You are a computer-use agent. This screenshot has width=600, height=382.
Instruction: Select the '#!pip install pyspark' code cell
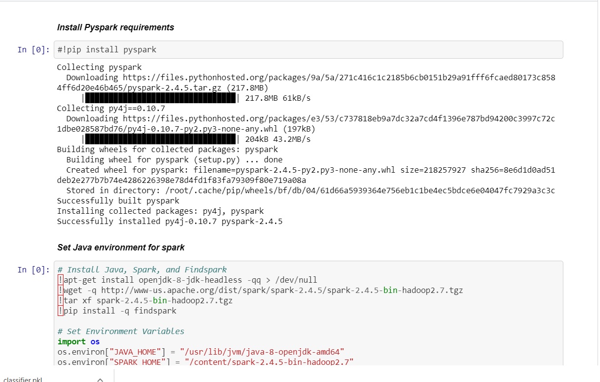(308, 50)
